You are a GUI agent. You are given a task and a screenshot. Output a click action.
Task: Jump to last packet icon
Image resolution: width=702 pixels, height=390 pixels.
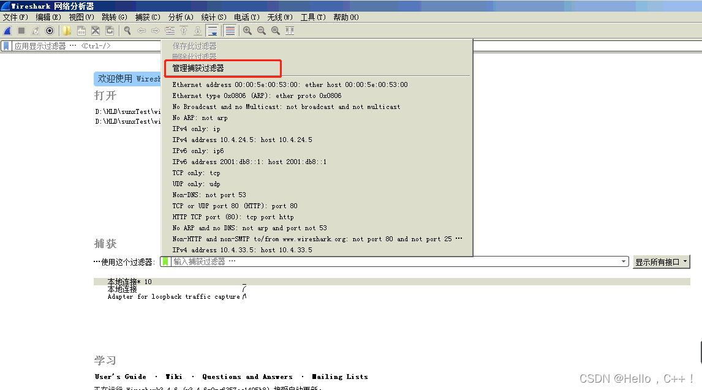coord(197,31)
